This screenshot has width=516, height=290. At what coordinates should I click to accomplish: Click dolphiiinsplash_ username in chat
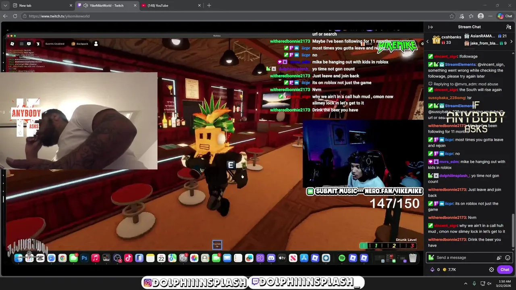tap(454, 176)
